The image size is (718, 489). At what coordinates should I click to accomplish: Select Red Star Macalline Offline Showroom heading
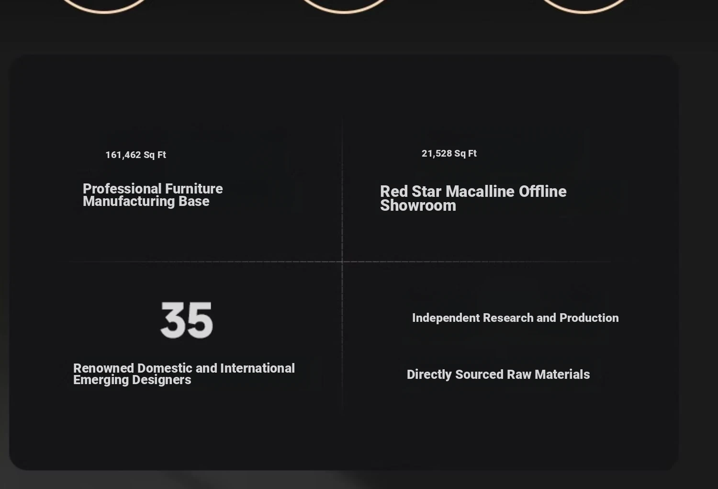473,198
